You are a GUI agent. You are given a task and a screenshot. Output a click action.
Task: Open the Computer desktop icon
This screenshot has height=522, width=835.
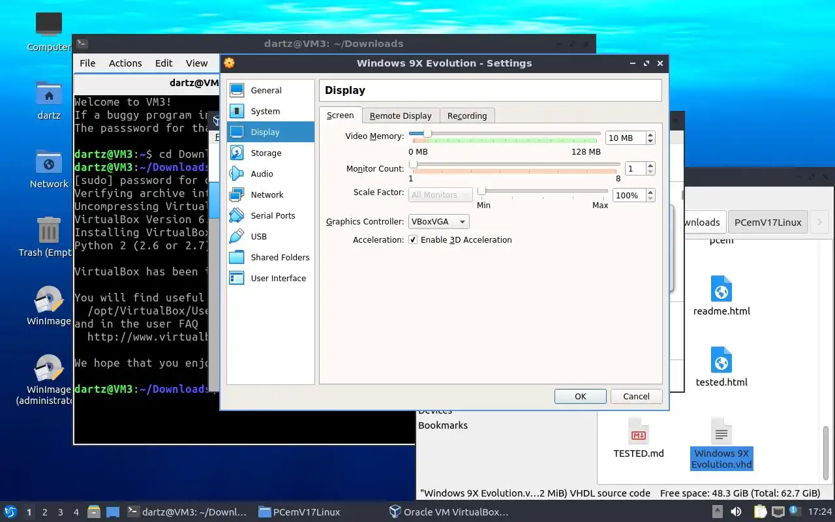point(49,31)
